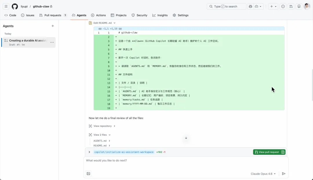Open the Issues inbox icon in header
This screenshot has width=313, height=180.
pos(283,6)
